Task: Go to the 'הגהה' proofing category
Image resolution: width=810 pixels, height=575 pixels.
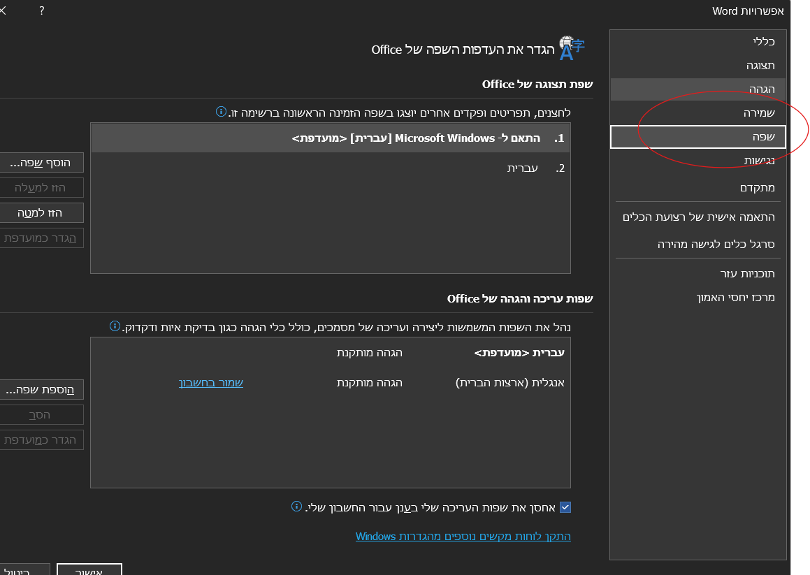Action: (x=761, y=89)
